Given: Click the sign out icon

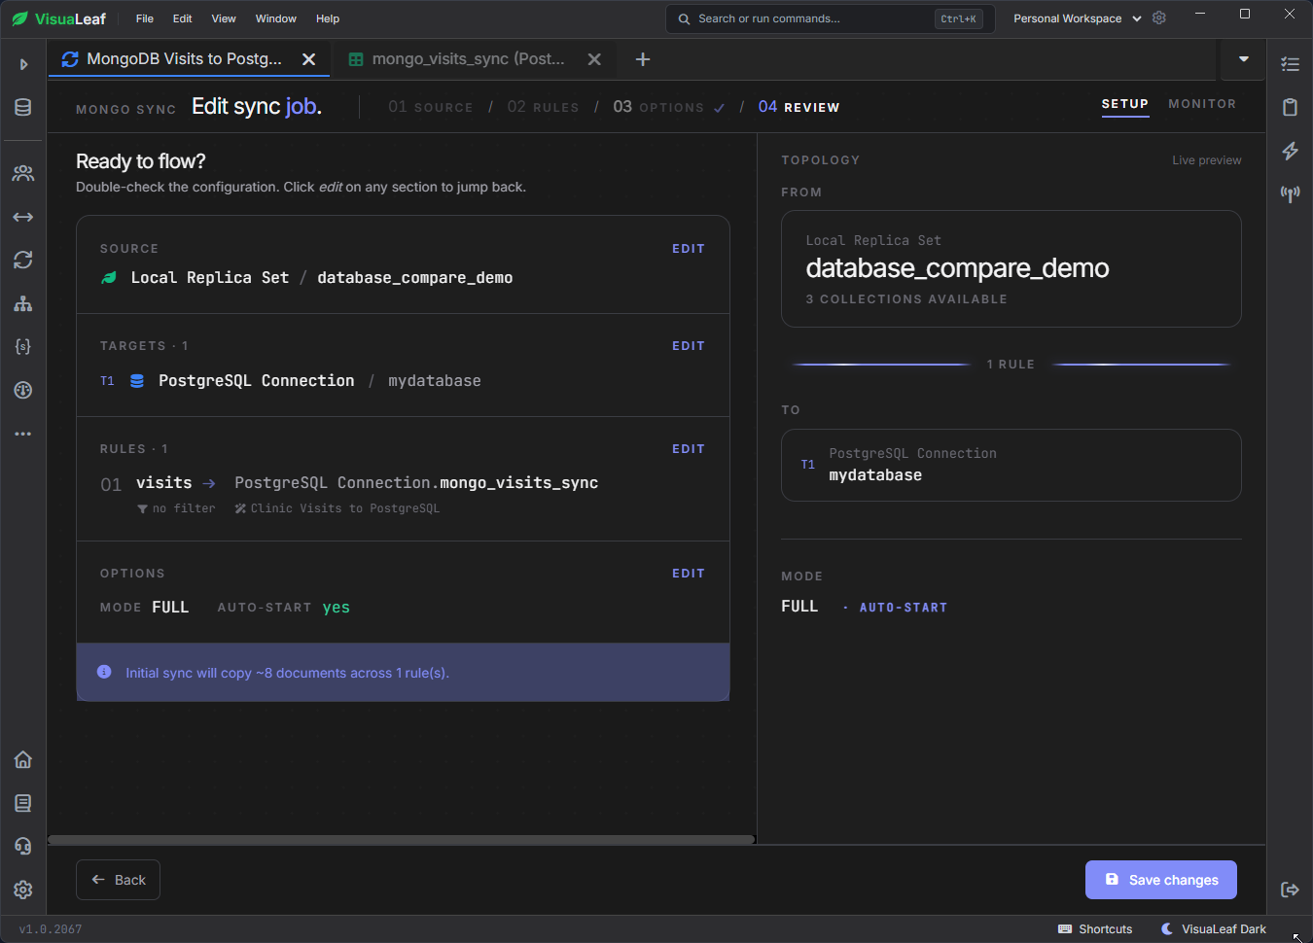Looking at the screenshot, I should (x=1291, y=890).
